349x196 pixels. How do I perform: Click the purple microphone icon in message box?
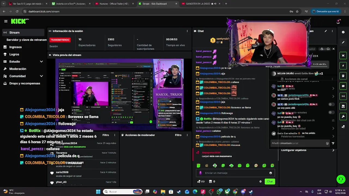coord(200,173)
